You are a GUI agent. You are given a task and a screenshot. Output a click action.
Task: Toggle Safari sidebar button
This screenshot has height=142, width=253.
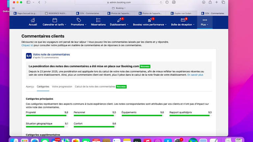(29, 2)
